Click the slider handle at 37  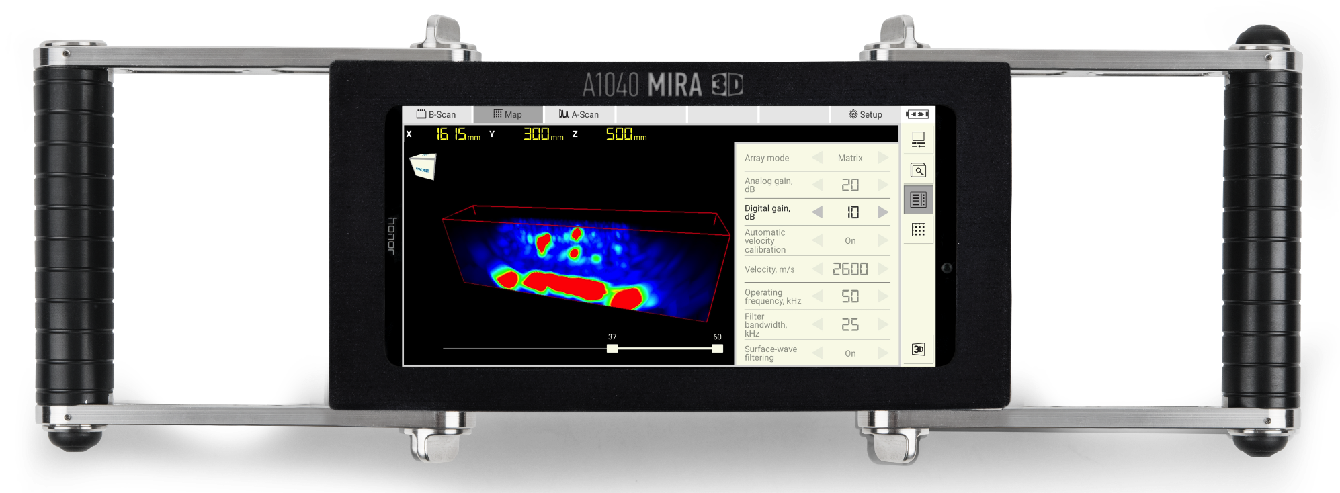[612, 349]
